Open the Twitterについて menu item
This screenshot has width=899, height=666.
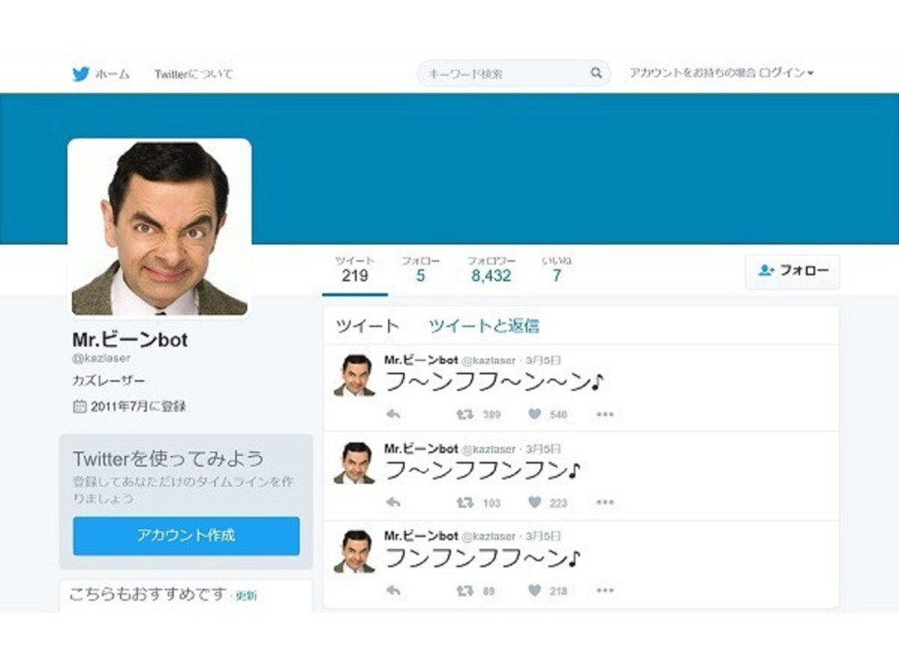pos(193,75)
